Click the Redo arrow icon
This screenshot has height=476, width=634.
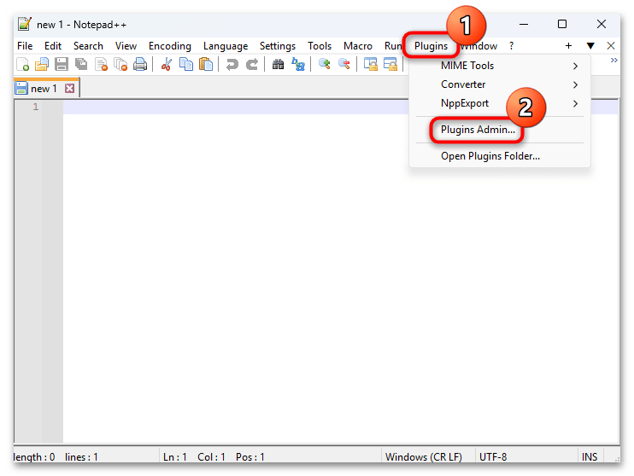[x=252, y=64]
